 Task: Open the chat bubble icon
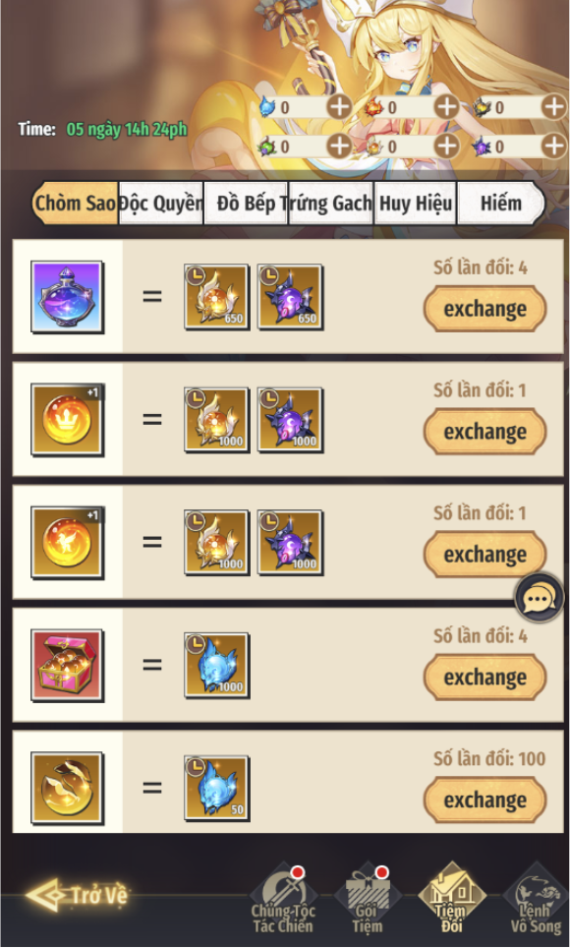click(539, 597)
